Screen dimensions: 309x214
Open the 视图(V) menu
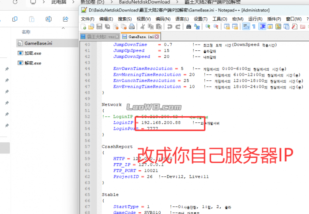click(x=143, y=19)
